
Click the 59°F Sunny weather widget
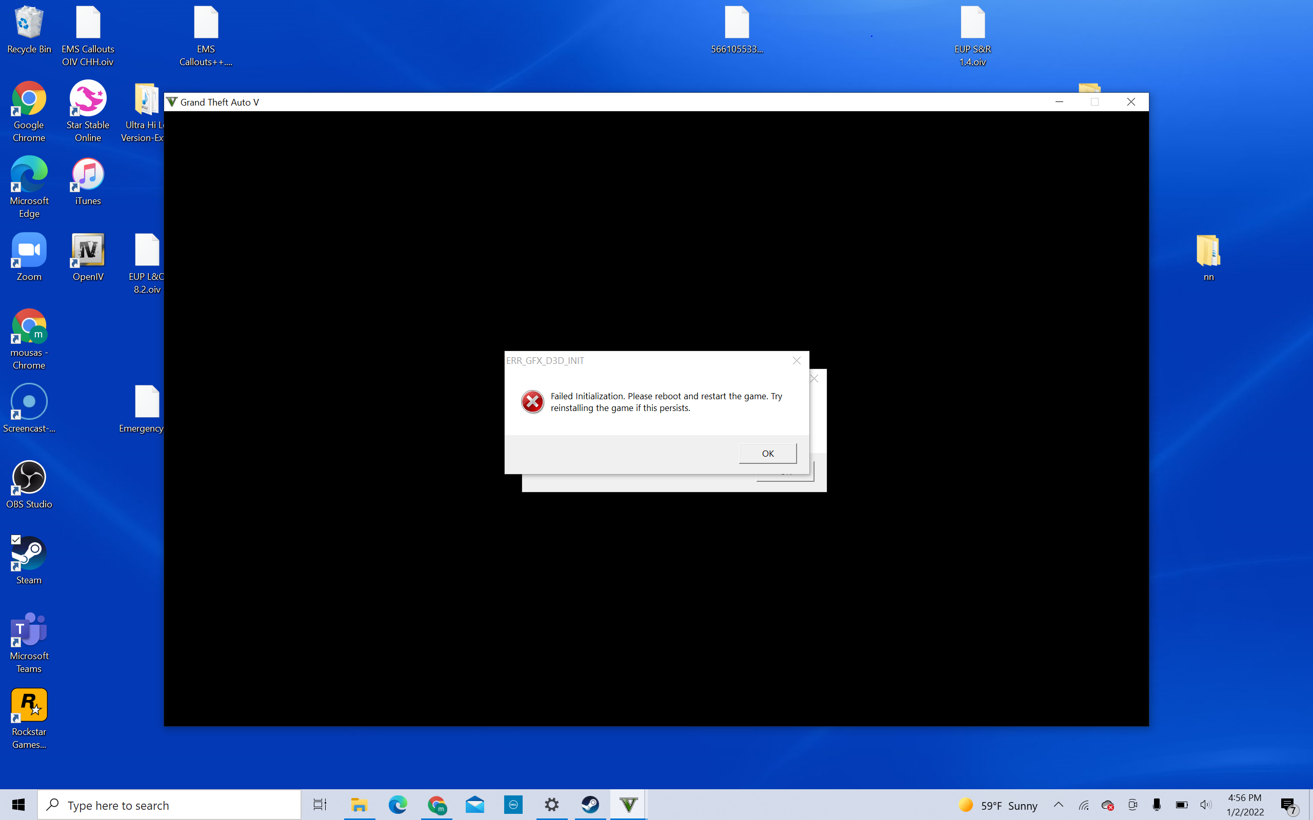pyautogui.click(x=998, y=805)
